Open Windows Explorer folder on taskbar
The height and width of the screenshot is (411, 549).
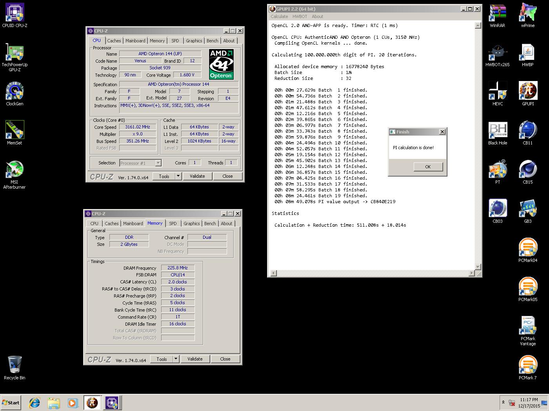[54, 402]
